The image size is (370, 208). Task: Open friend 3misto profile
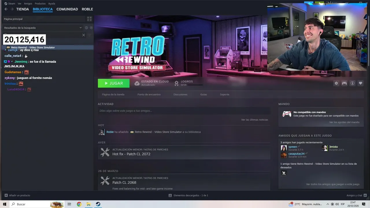coord(333,147)
